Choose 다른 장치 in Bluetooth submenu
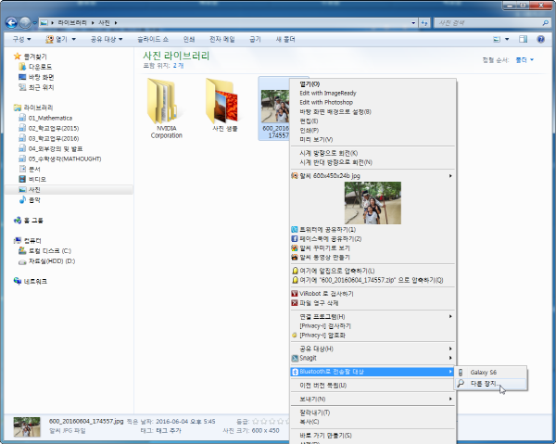The image size is (556, 444). 491,384
